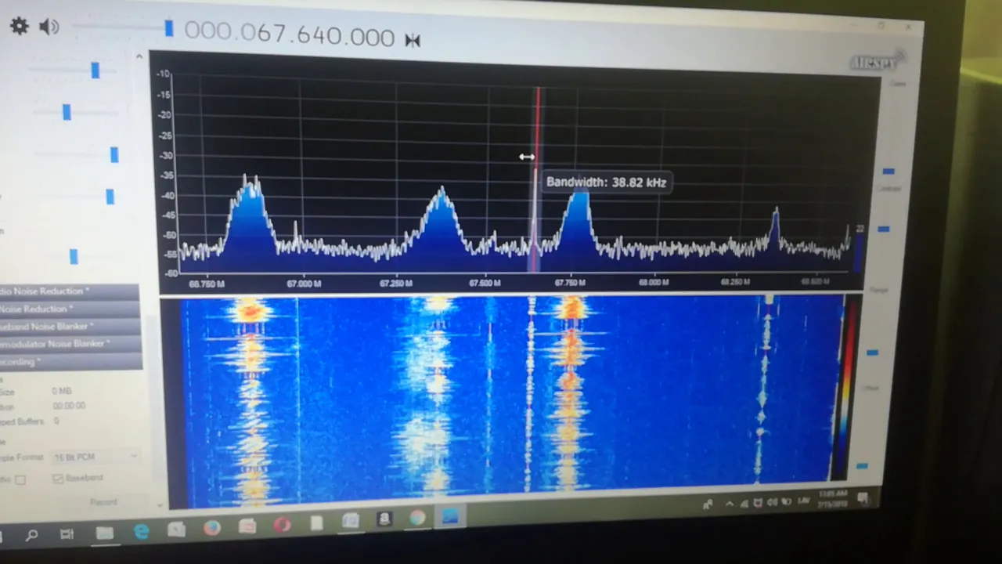Open Windows search magnifier in taskbar

pyautogui.click(x=31, y=536)
